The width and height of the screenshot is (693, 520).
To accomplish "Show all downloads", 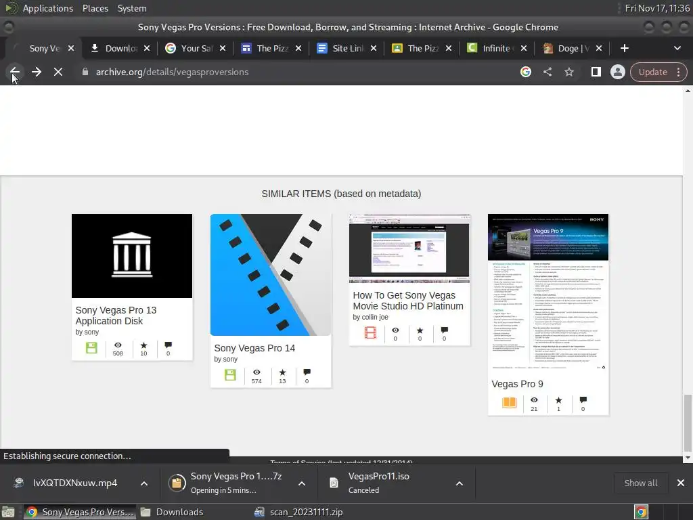I will click(x=640, y=483).
